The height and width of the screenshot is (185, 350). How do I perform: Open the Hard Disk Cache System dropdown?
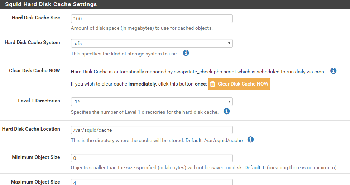click(152, 43)
